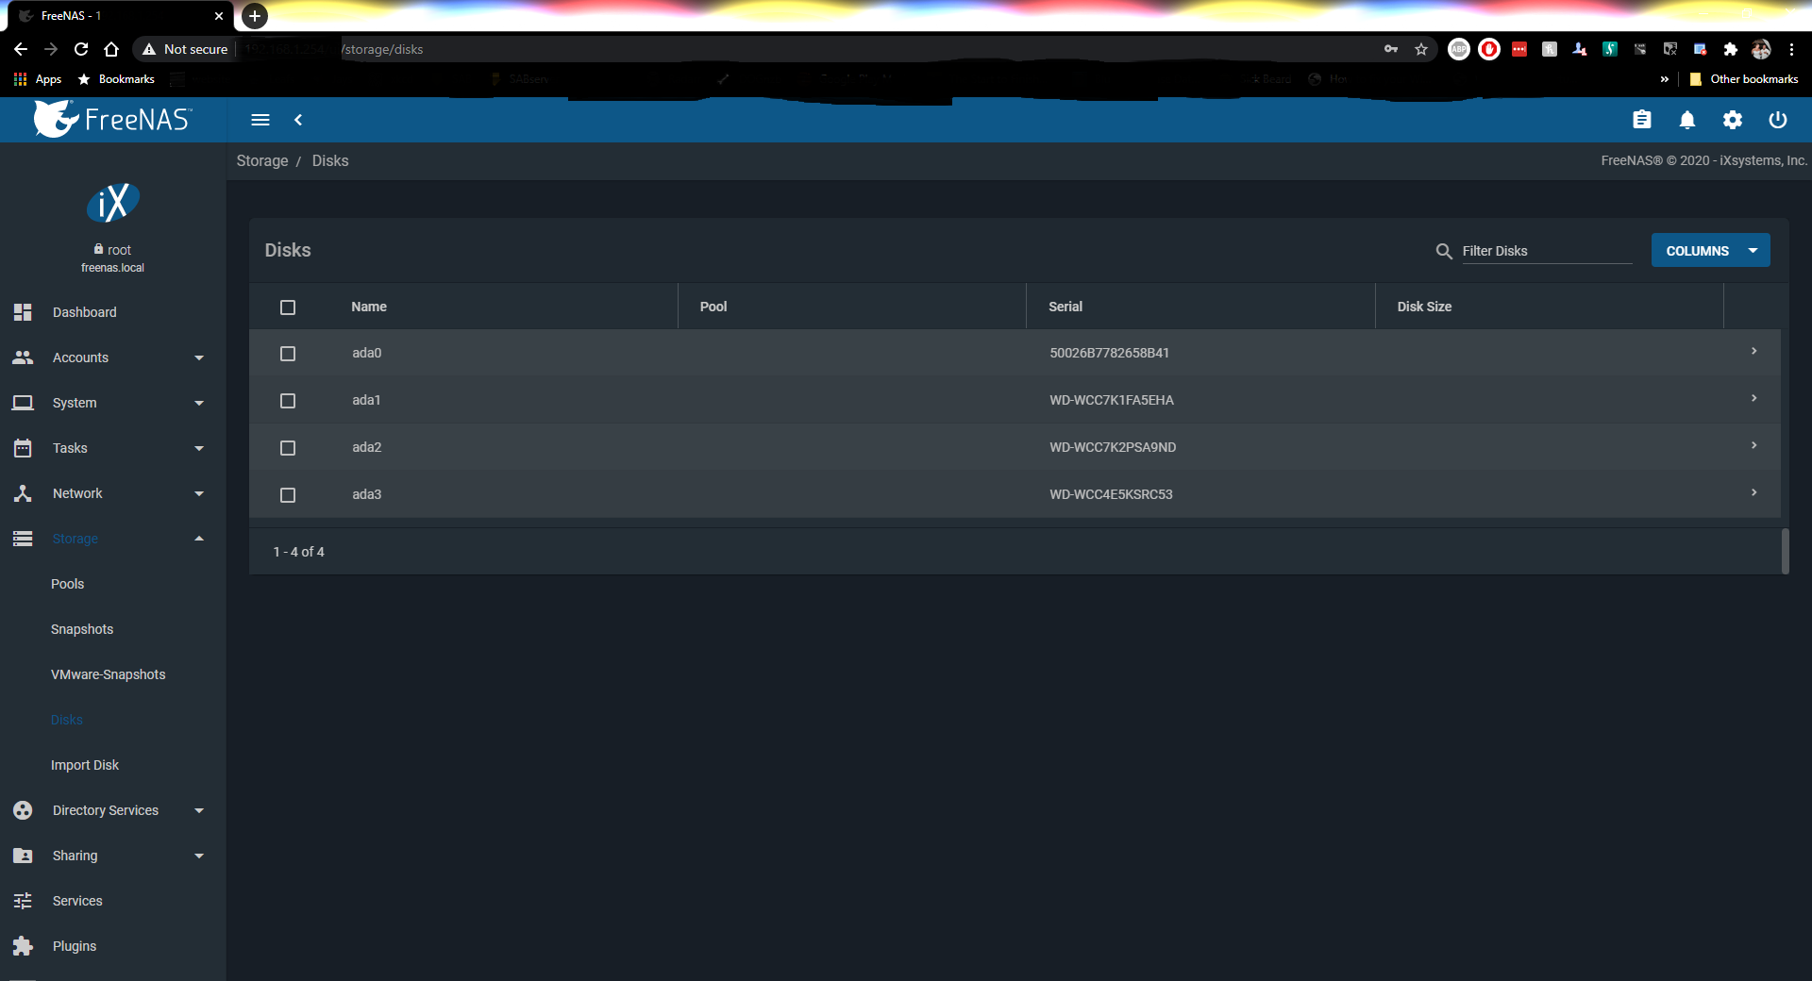Image resolution: width=1812 pixels, height=981 pixels.
Task: Open the task manager clipboard icon
Action: point(1642,120)
